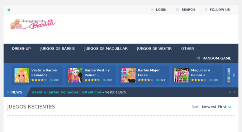Click the home icon in top bar

click(9, 10)
